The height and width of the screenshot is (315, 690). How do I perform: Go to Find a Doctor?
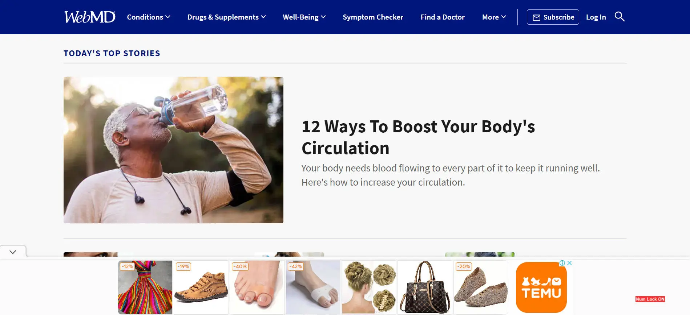(443, 17)
